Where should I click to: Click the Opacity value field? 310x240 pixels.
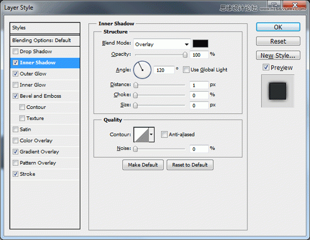pos(199,55)
